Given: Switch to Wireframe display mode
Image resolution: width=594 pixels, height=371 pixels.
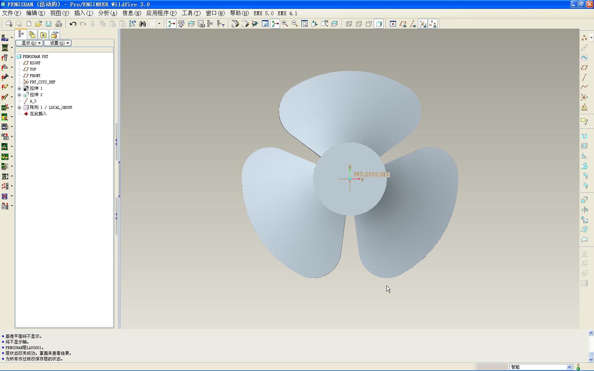Looking at the screenshot, I should 349,24.
